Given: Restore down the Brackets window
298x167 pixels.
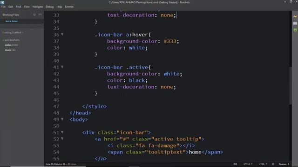Looking at the screenshot, I should click(x=291, y=2).
